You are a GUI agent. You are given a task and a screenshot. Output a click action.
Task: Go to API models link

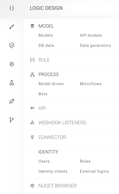point(91,35)
